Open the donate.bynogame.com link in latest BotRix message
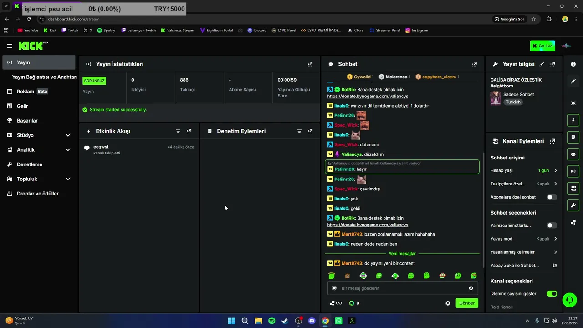 tap(368, 225)
